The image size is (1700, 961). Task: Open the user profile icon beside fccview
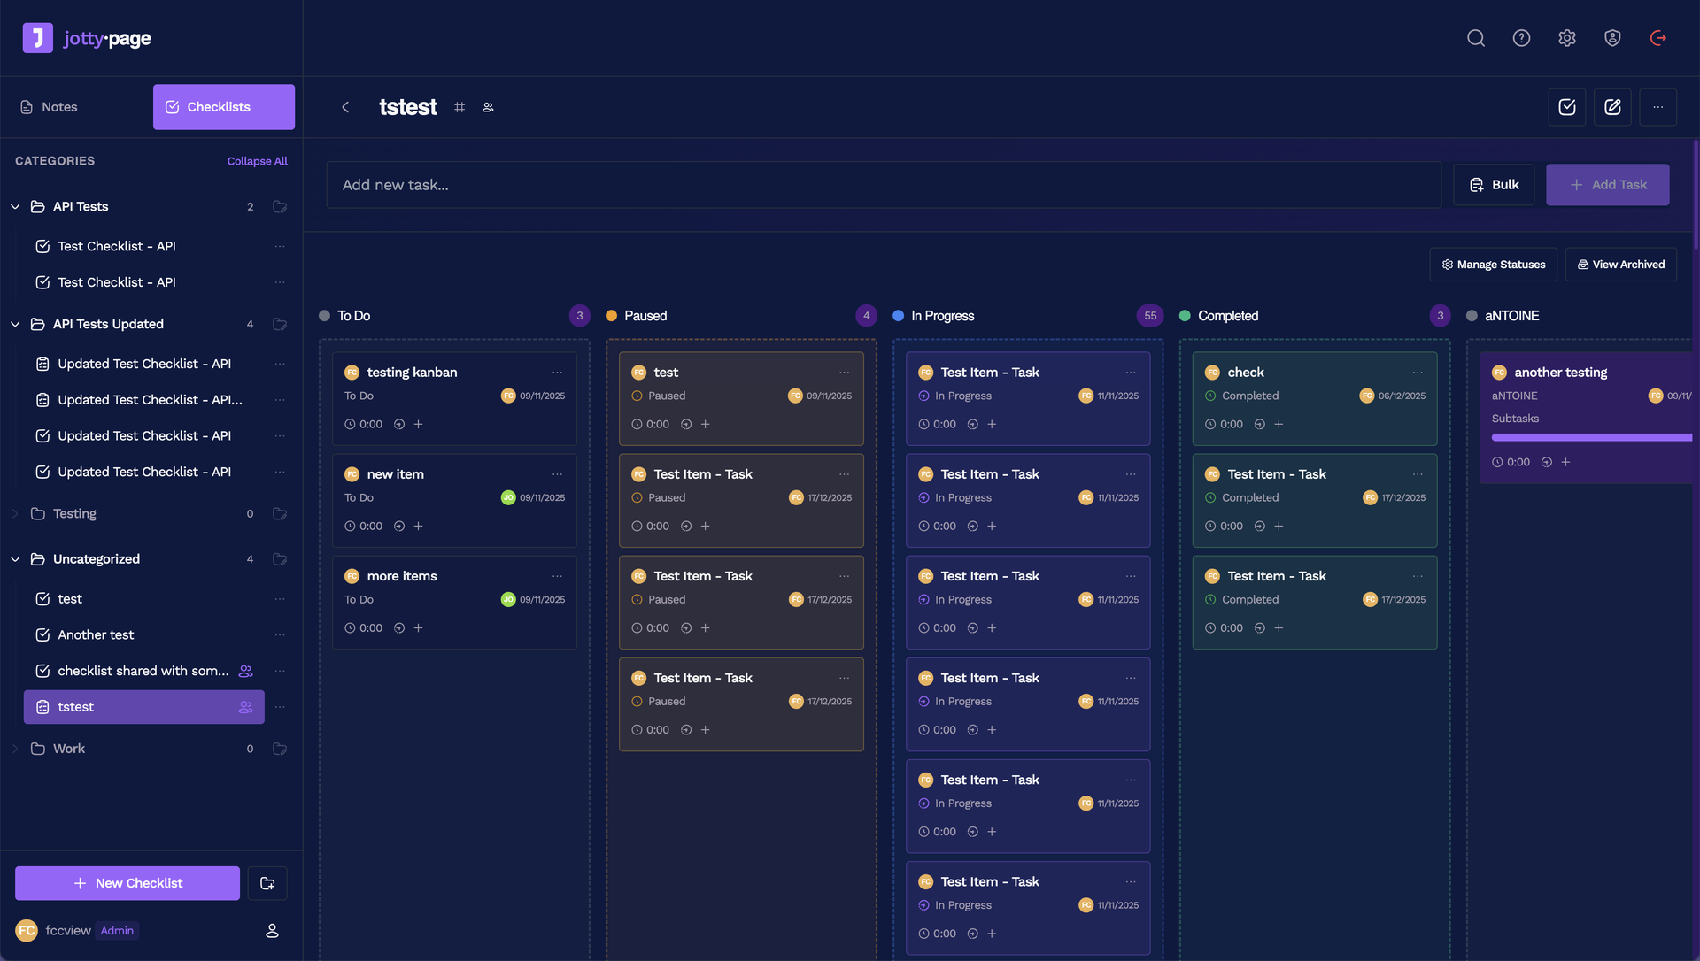(x=272, y=931)
